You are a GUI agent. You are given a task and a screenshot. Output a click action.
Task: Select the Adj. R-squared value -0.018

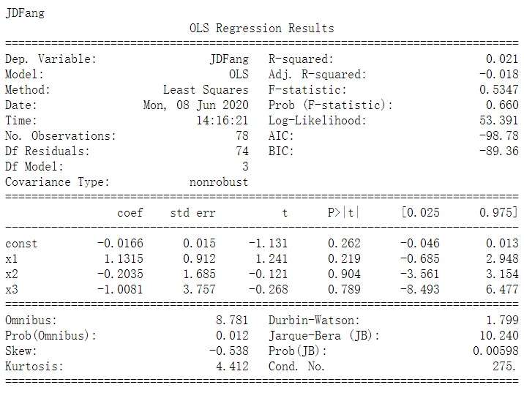coord(498,74)
